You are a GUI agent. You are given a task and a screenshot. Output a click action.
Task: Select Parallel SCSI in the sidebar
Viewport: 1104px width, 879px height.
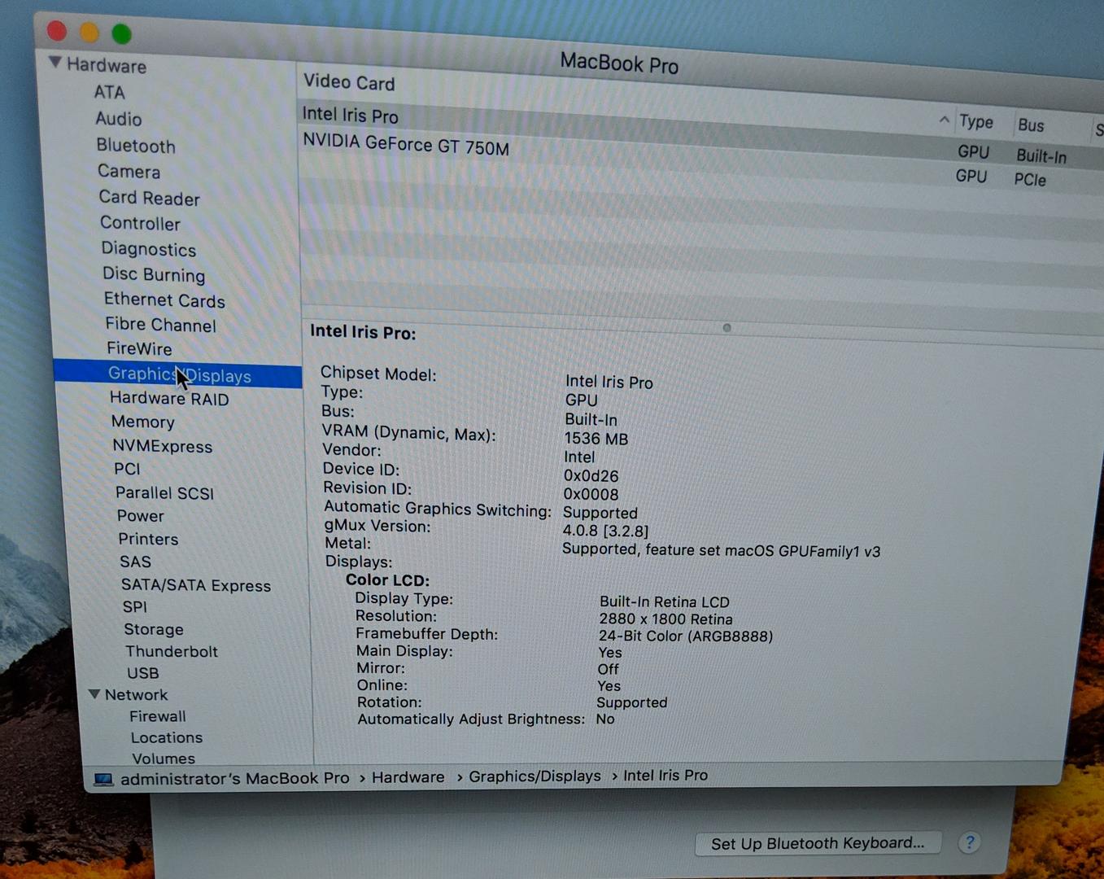coord(164,492)
